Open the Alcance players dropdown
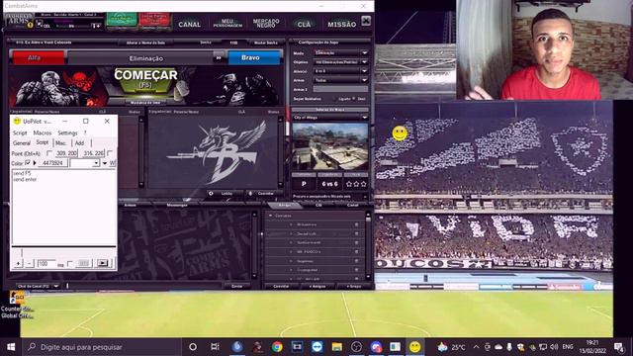This screenshot has width=633, height=356. tap(341, 71)
